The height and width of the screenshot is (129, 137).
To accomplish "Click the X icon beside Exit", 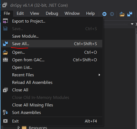I will 5,121.
